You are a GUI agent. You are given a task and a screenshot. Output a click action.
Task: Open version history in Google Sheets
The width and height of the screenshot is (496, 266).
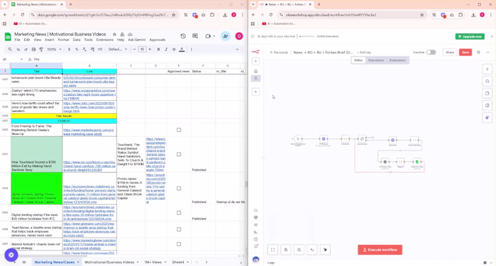coord(183,36)
